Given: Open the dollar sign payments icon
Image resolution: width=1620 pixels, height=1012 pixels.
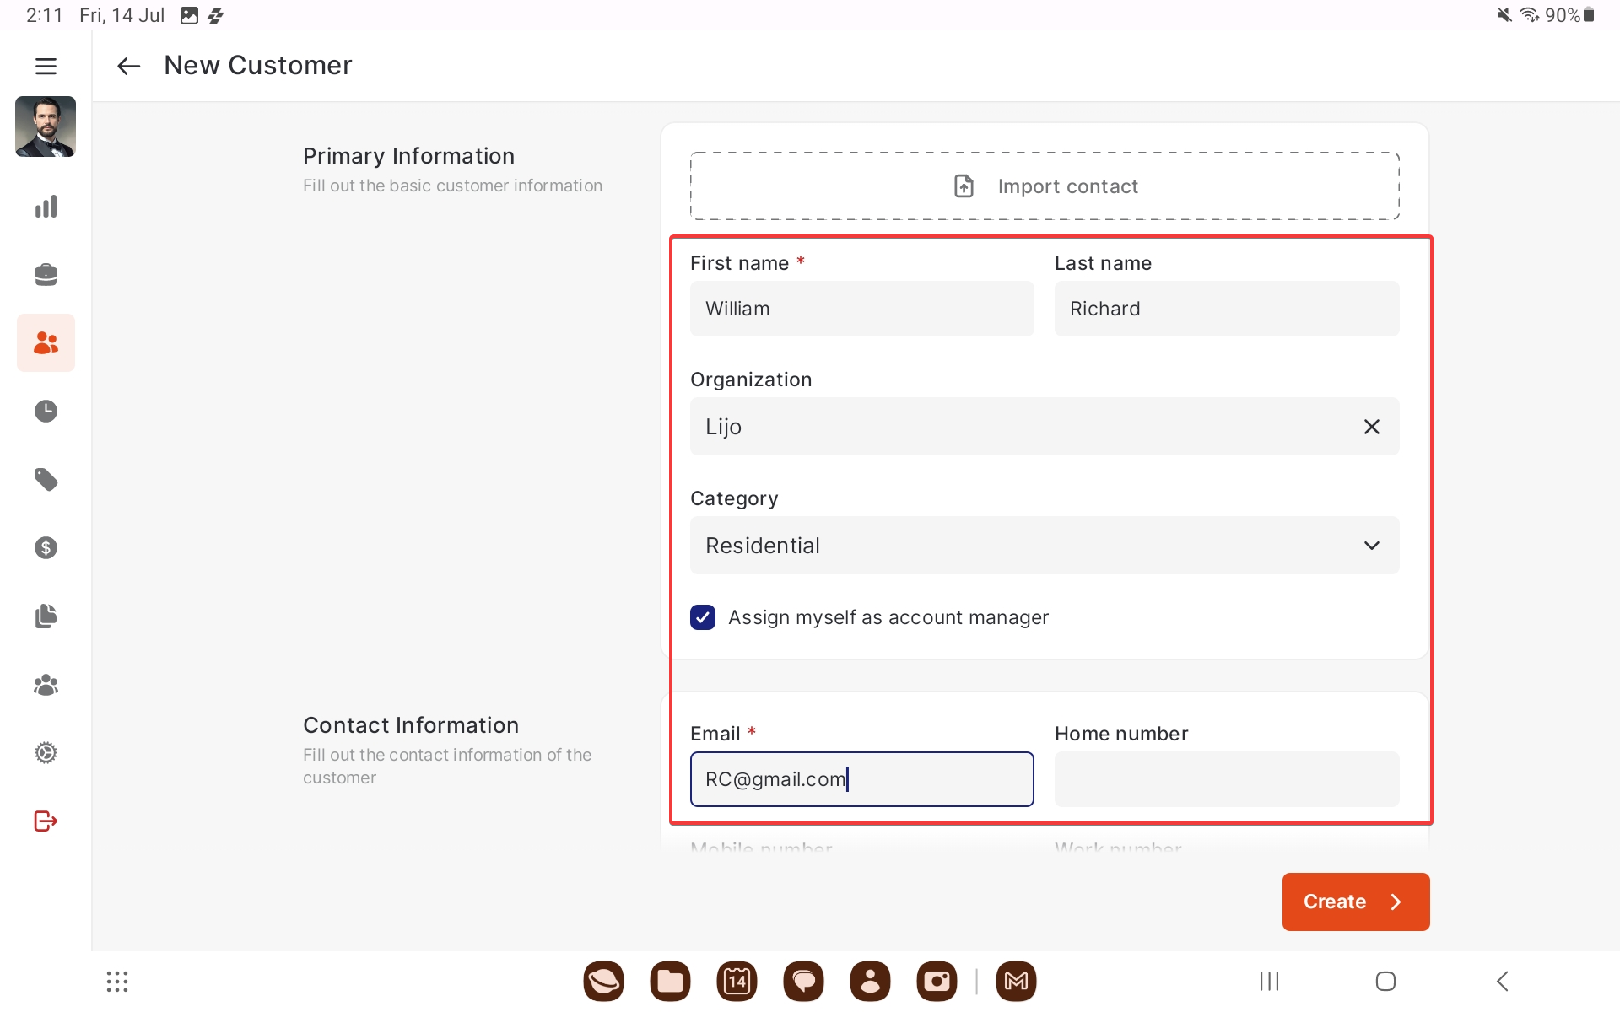Looking at the screenshot, I should [x=46, y=548].
